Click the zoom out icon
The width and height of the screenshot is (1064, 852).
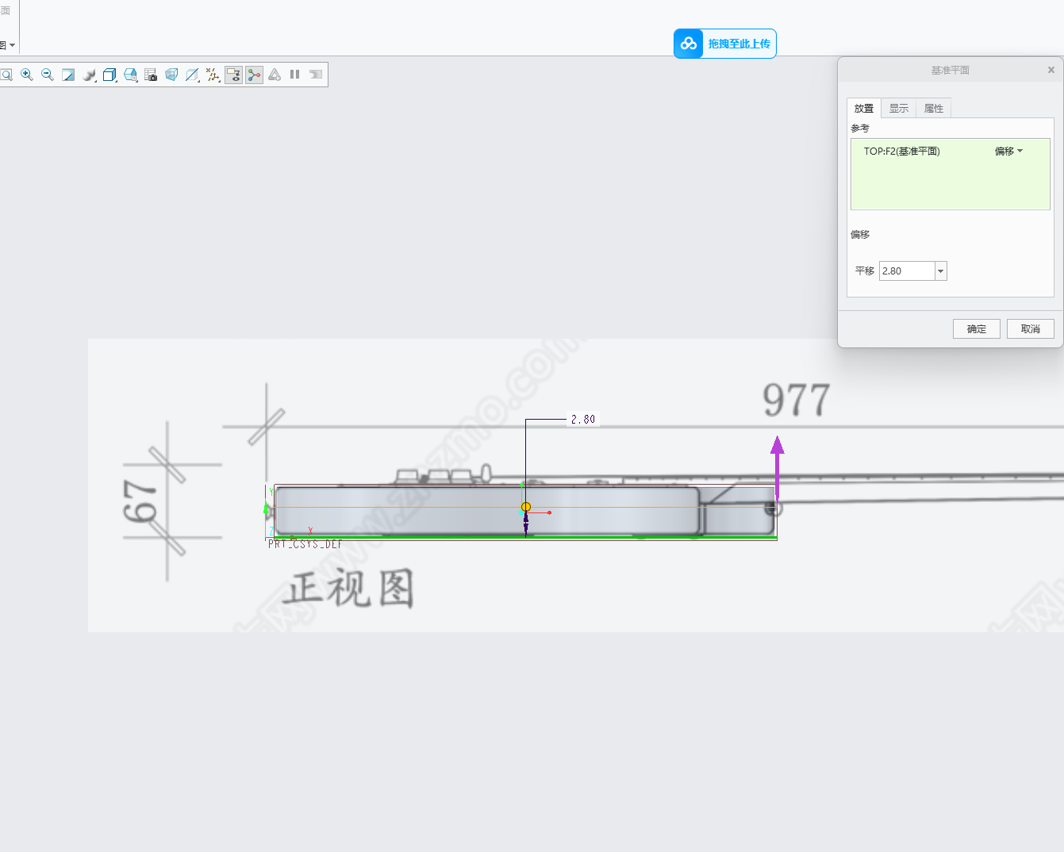click(x=48, y=75)
